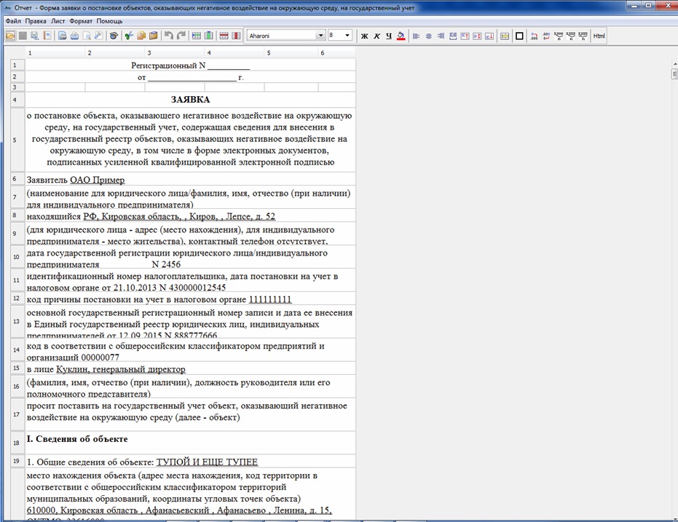Open the Формат menu

[81, 21]
